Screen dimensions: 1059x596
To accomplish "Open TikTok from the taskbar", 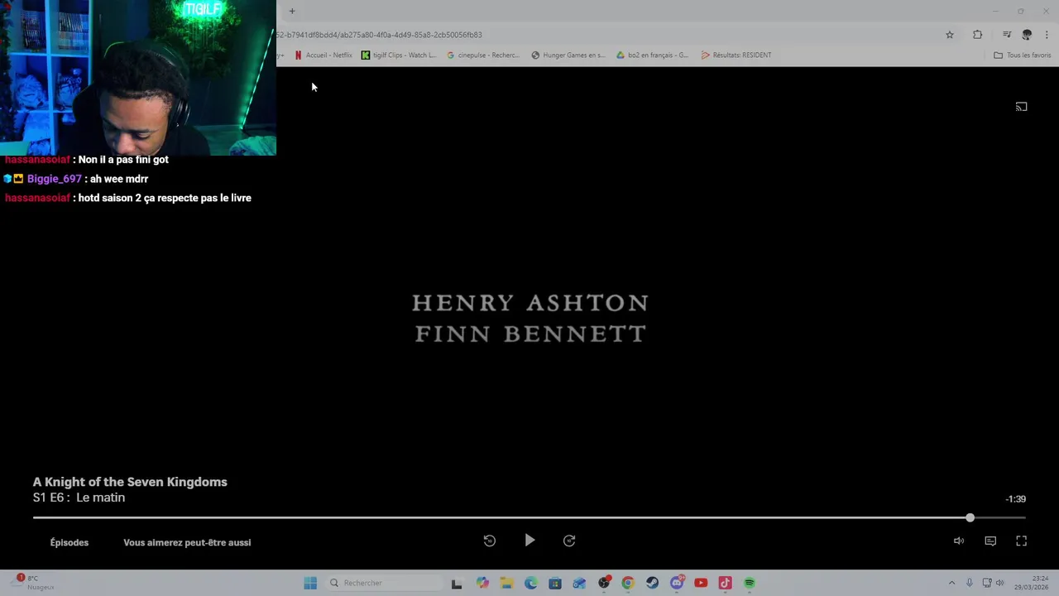I will [x=726, y=583].
